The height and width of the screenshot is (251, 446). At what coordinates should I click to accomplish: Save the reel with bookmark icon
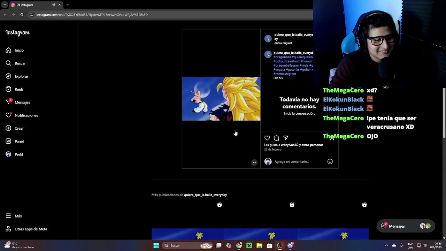332,138
